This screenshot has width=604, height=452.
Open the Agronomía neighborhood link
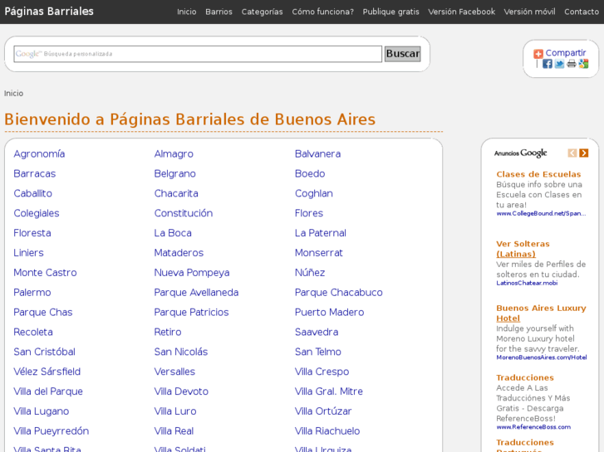(x=39, y=154)
